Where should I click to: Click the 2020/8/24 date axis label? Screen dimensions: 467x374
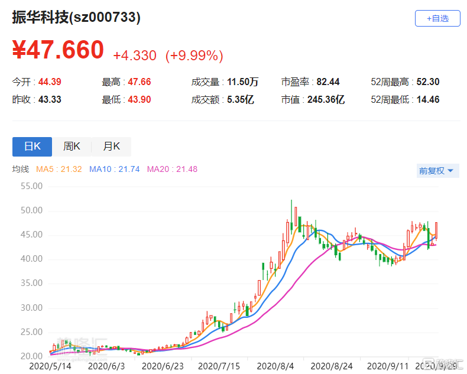click(x=332, y=366)
